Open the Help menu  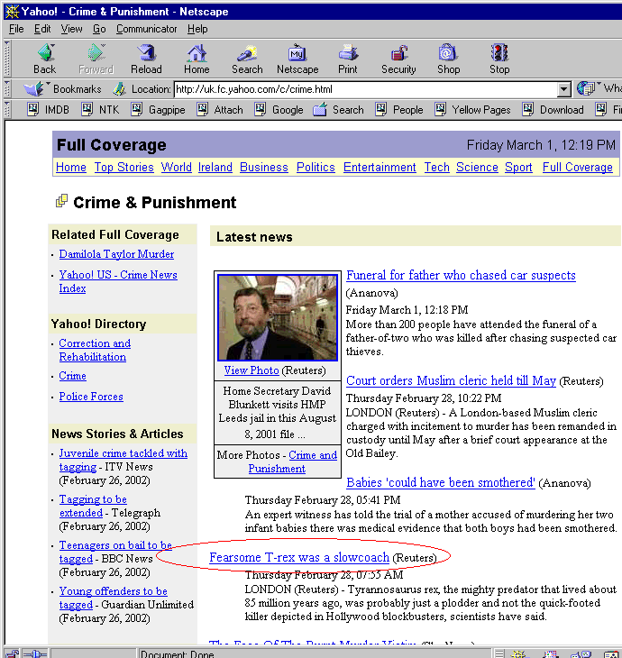pos(197,29)
